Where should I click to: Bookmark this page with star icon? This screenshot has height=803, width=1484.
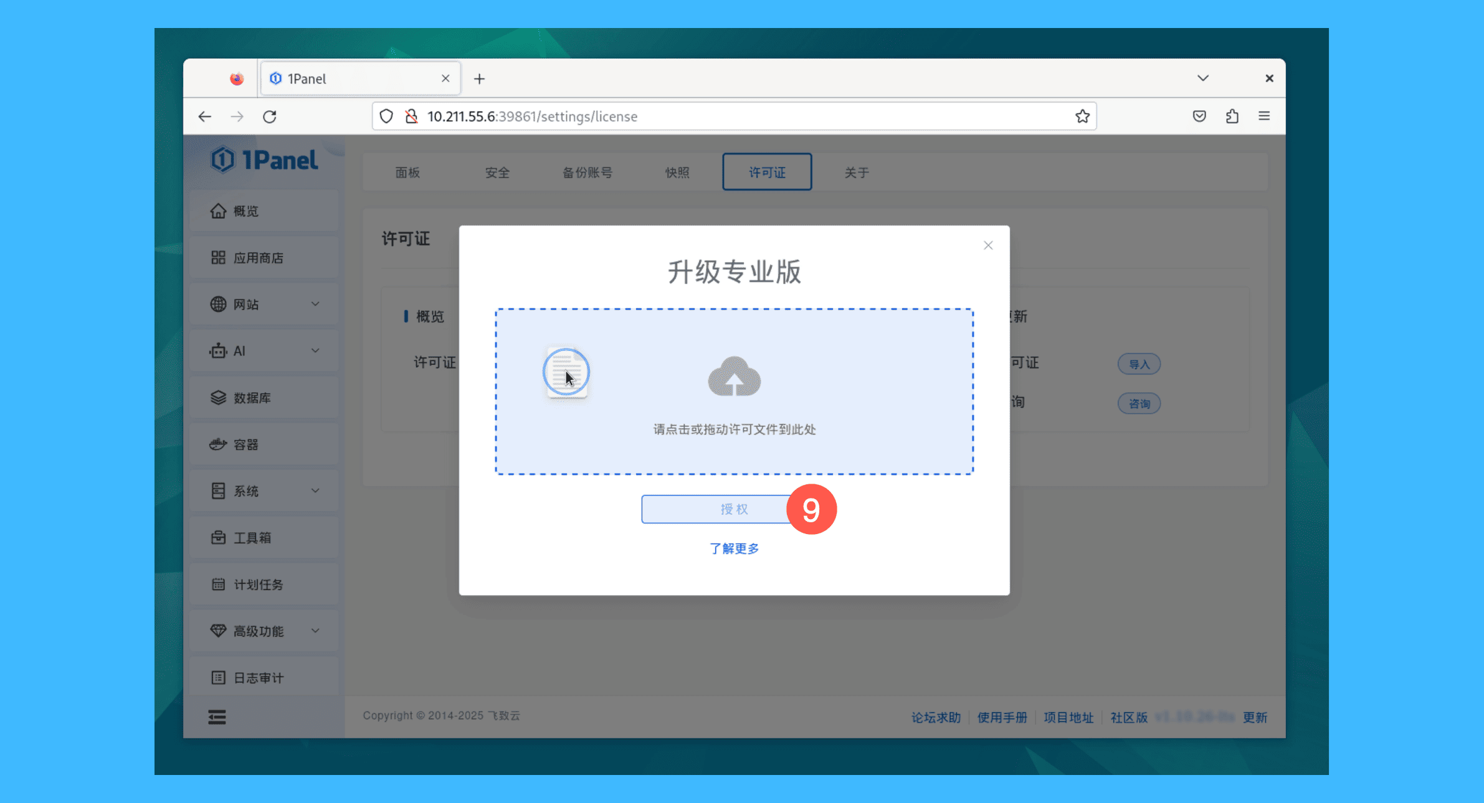(x=1082, y=116)
